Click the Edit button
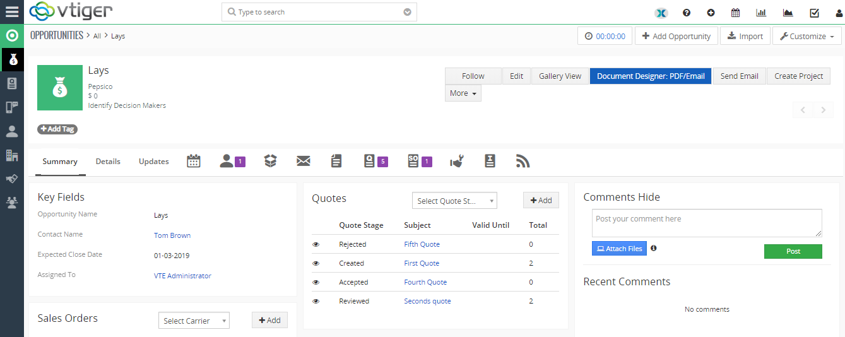The height and width of the screenshot is (337, 845). coord(516,76)
